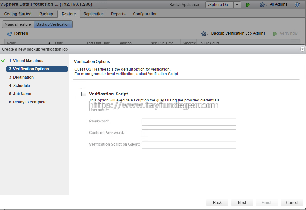Click the Confirm Password input field
The width and height of the screenshot is (306, 210).
point(189,133)
